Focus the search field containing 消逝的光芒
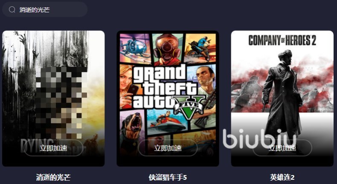Image resolution: width=337 pixels, height=184 pixels. 45,9
